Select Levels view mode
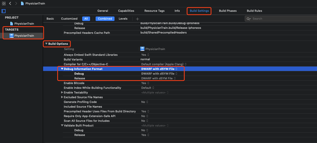Screen dimensions: 317x143 (x=123, y=19)
